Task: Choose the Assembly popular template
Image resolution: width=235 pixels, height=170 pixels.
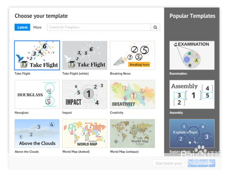Action: pos(192,94)
